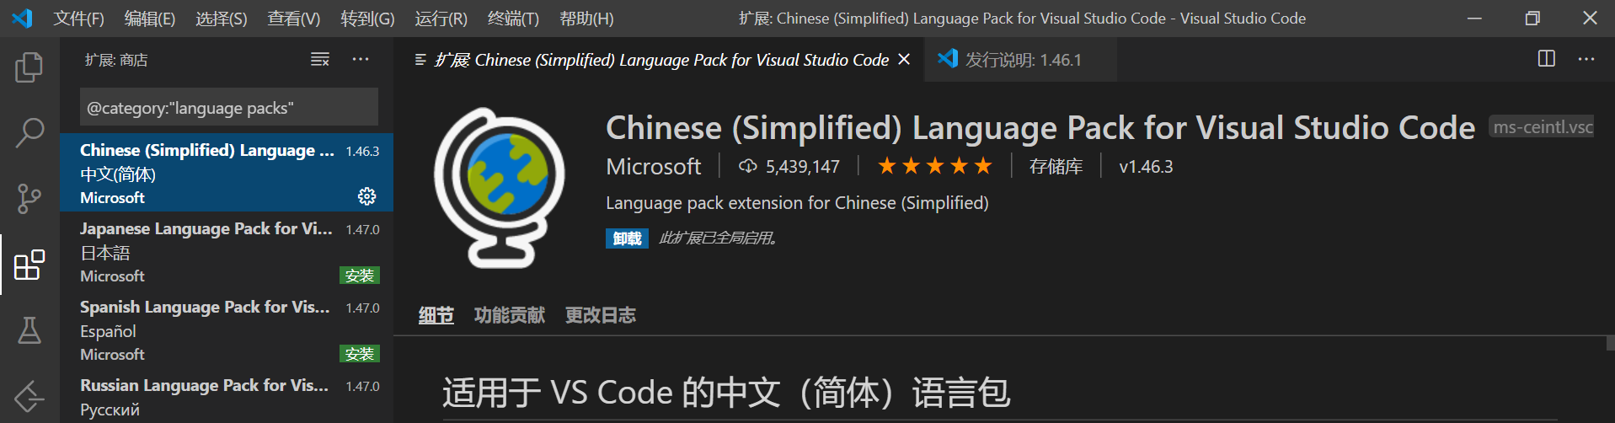
Task: Open the 文件(F) menu
Action: pos(79,19)
